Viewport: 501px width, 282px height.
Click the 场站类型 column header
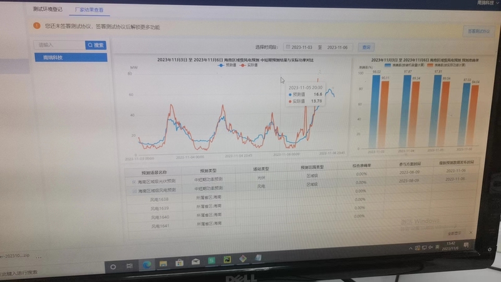click(x=261, y=169)
